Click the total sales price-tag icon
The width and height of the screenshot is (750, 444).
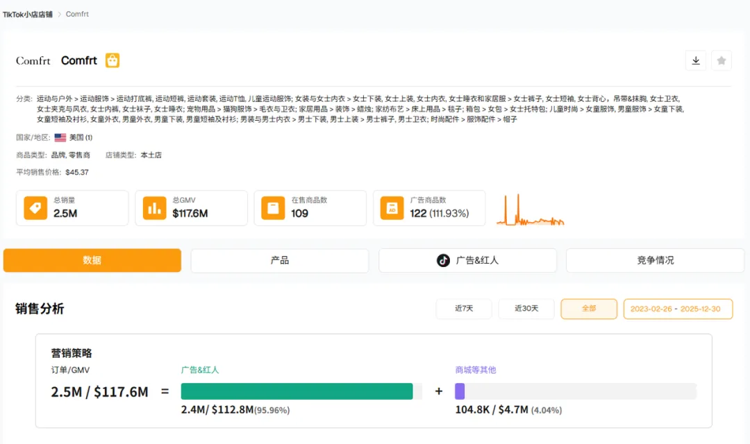point(35,208)
